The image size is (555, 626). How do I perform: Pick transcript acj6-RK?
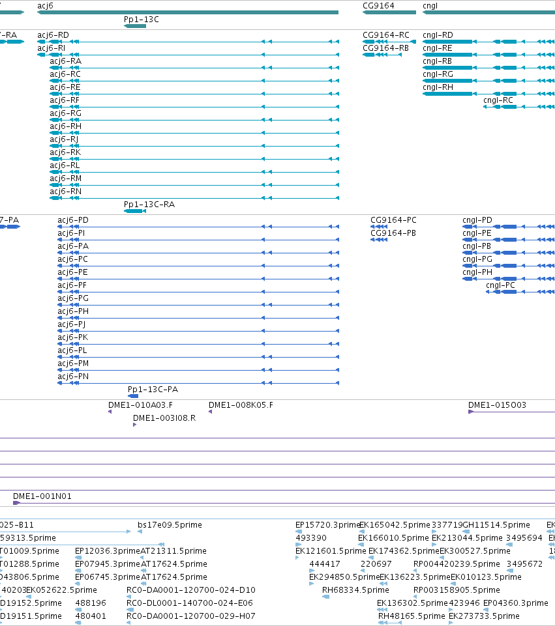click(65, 152)
